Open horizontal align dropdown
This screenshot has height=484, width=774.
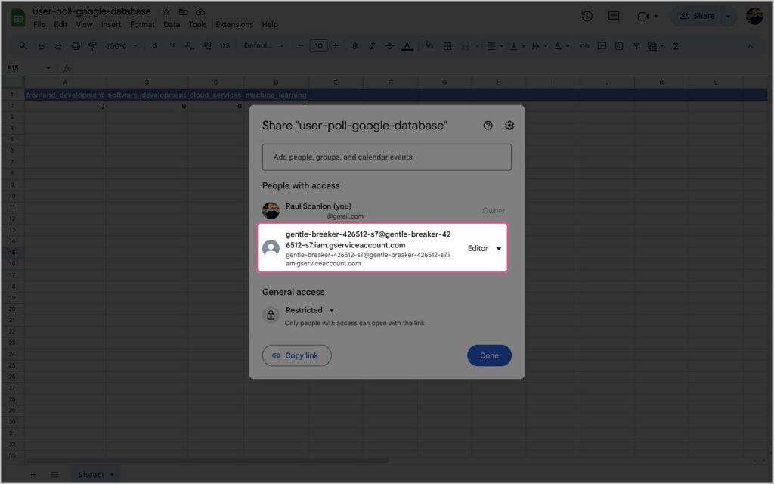tap(494, 46)
